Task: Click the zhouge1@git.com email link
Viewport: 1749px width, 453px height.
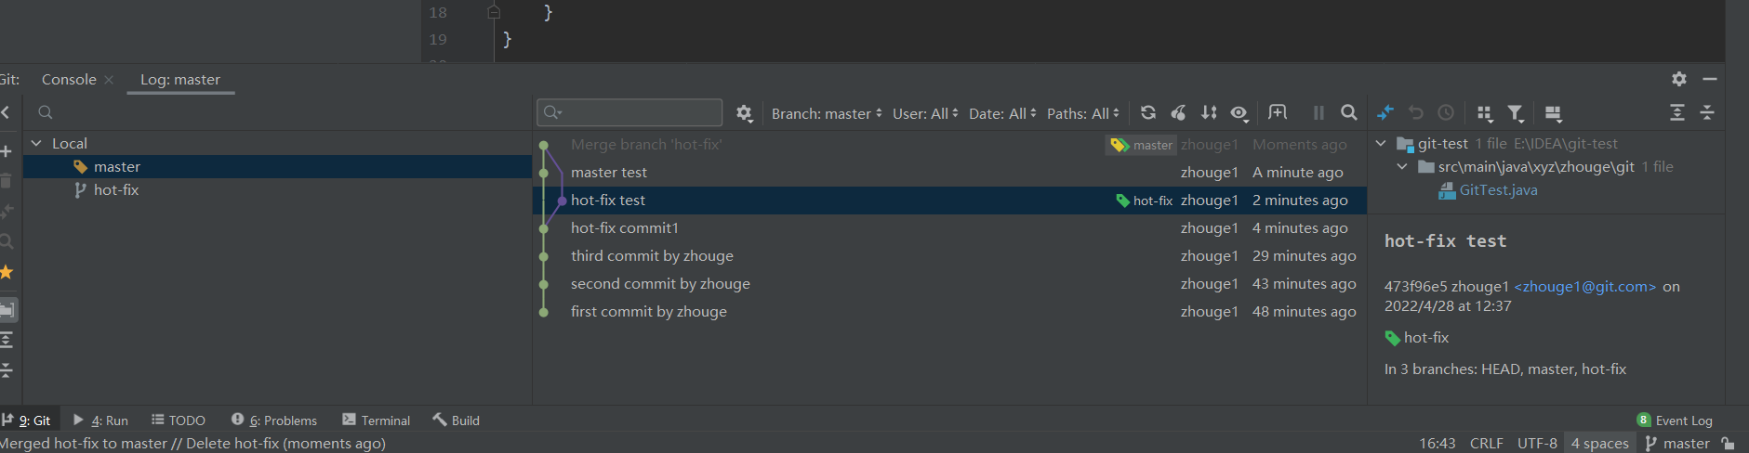Action: point(1584,287)
